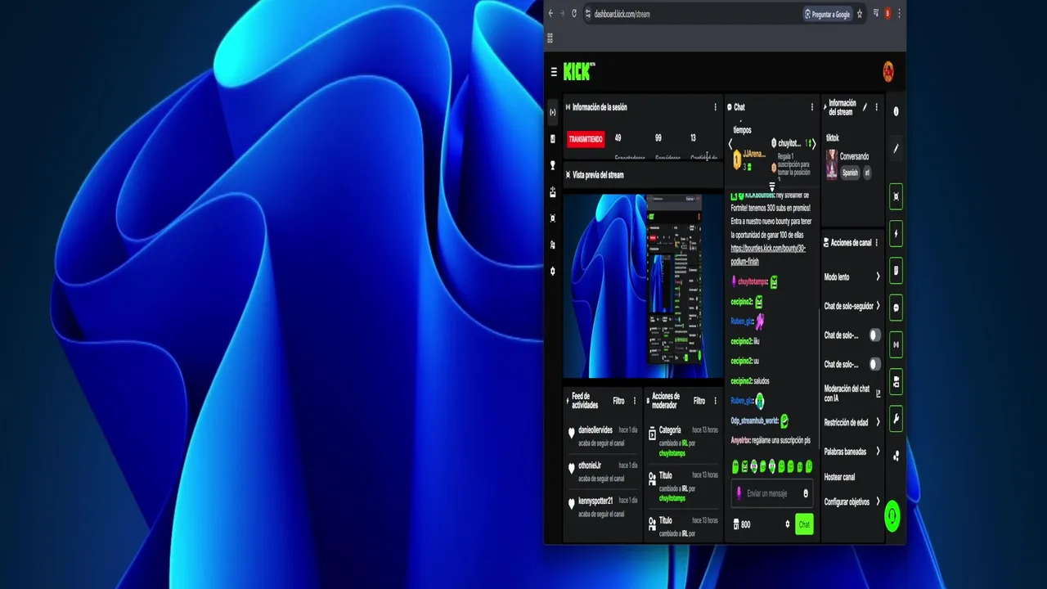
Task: Click the 800 channel points counter
Action: tap(741, 524)
